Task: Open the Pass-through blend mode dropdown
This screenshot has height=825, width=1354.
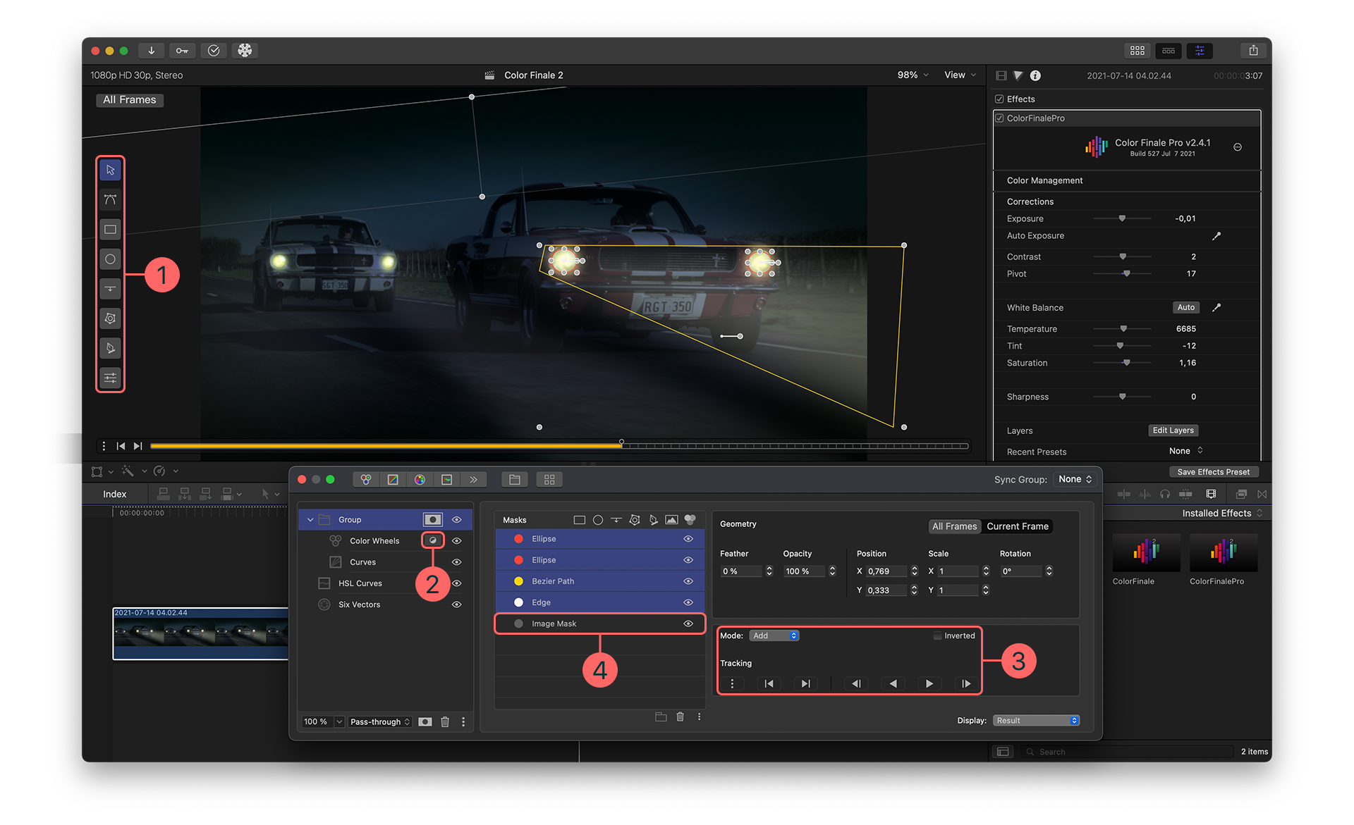Action: 380,721
